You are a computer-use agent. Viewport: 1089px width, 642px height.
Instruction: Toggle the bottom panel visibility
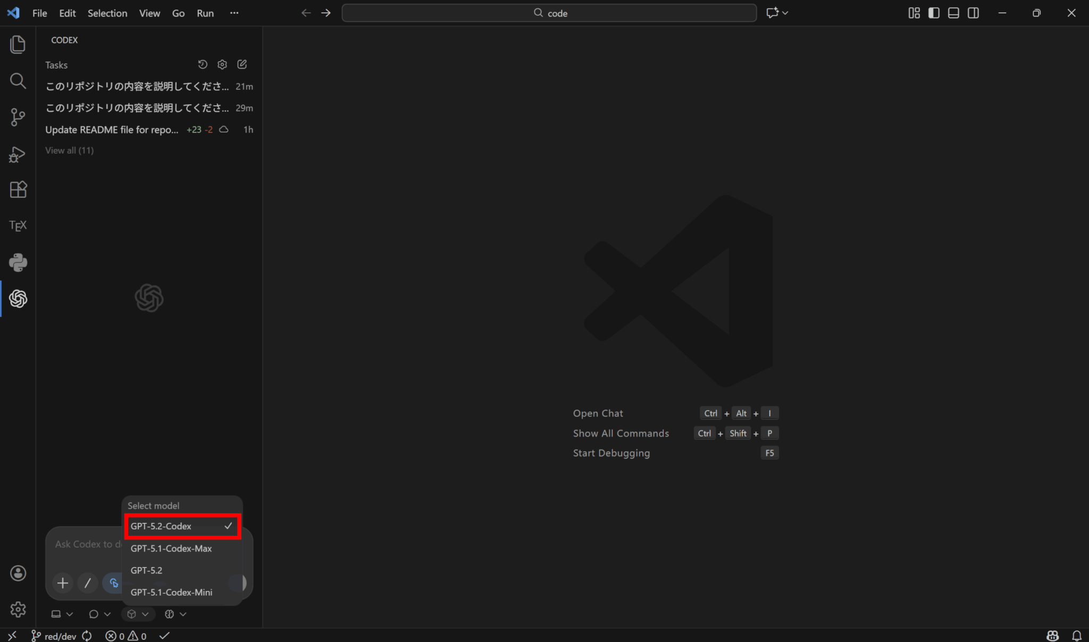click(x=953, y=13)
